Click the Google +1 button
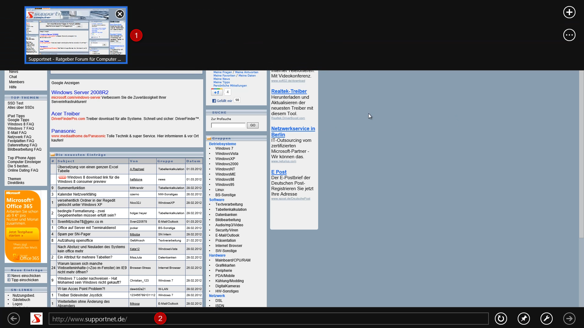Viewport: 584px width, 328px height. (217, 92)
